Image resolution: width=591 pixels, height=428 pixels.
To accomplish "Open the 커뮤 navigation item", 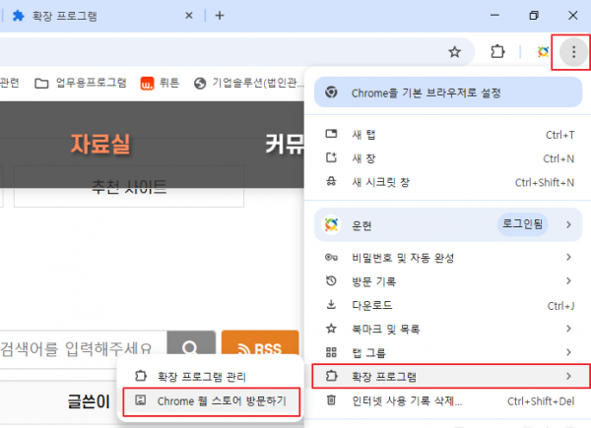I will [x=285, y=144].
